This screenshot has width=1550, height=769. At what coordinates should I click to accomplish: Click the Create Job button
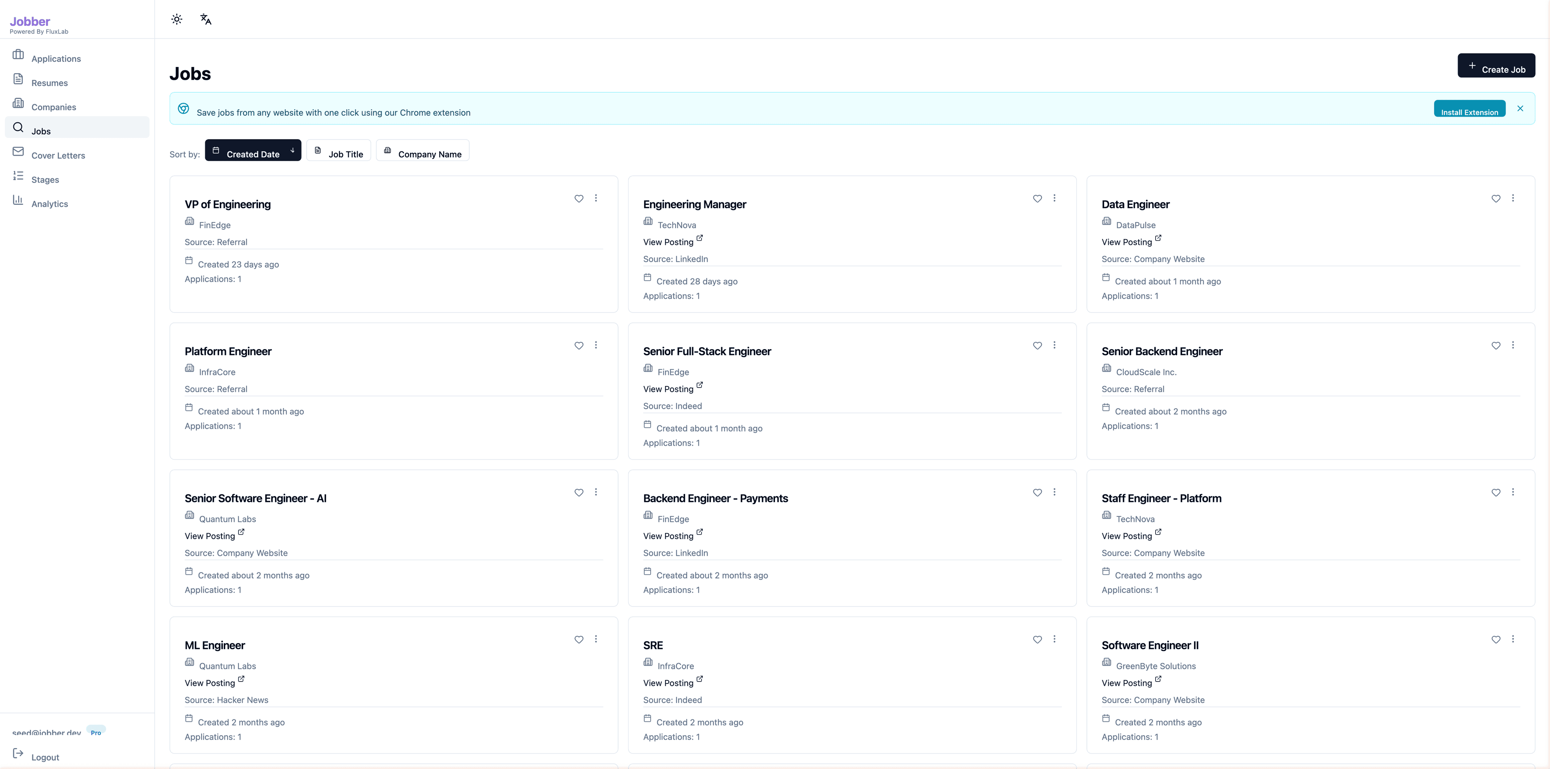tap(1497, 66)
